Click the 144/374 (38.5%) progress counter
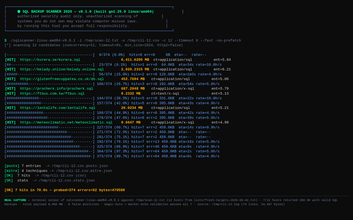Image resolution: width=353 pixels, height=220 pixels. tap(113, 98)
